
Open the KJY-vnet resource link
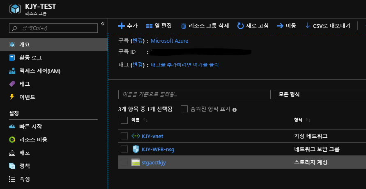pos(152,136)
